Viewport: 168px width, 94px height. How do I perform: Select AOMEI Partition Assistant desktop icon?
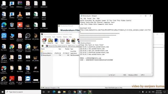point(4,69)
